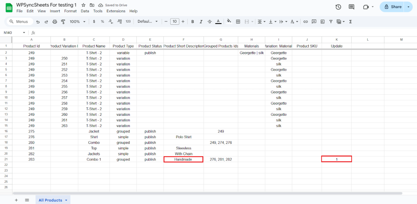Decrease decimal places

[111, 22]
